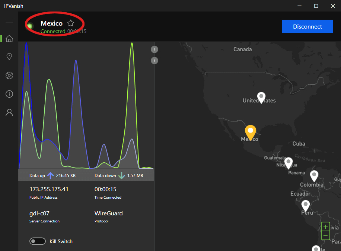Click the Canada label on map
Screen dimensions: 341x251
pos(242,49)
